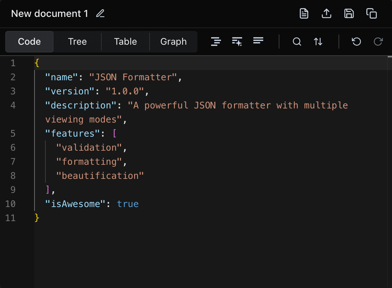Viewport: 392px width, 288px height.
Task: Redo the last undone change
Action: click(x=378, y=42)
